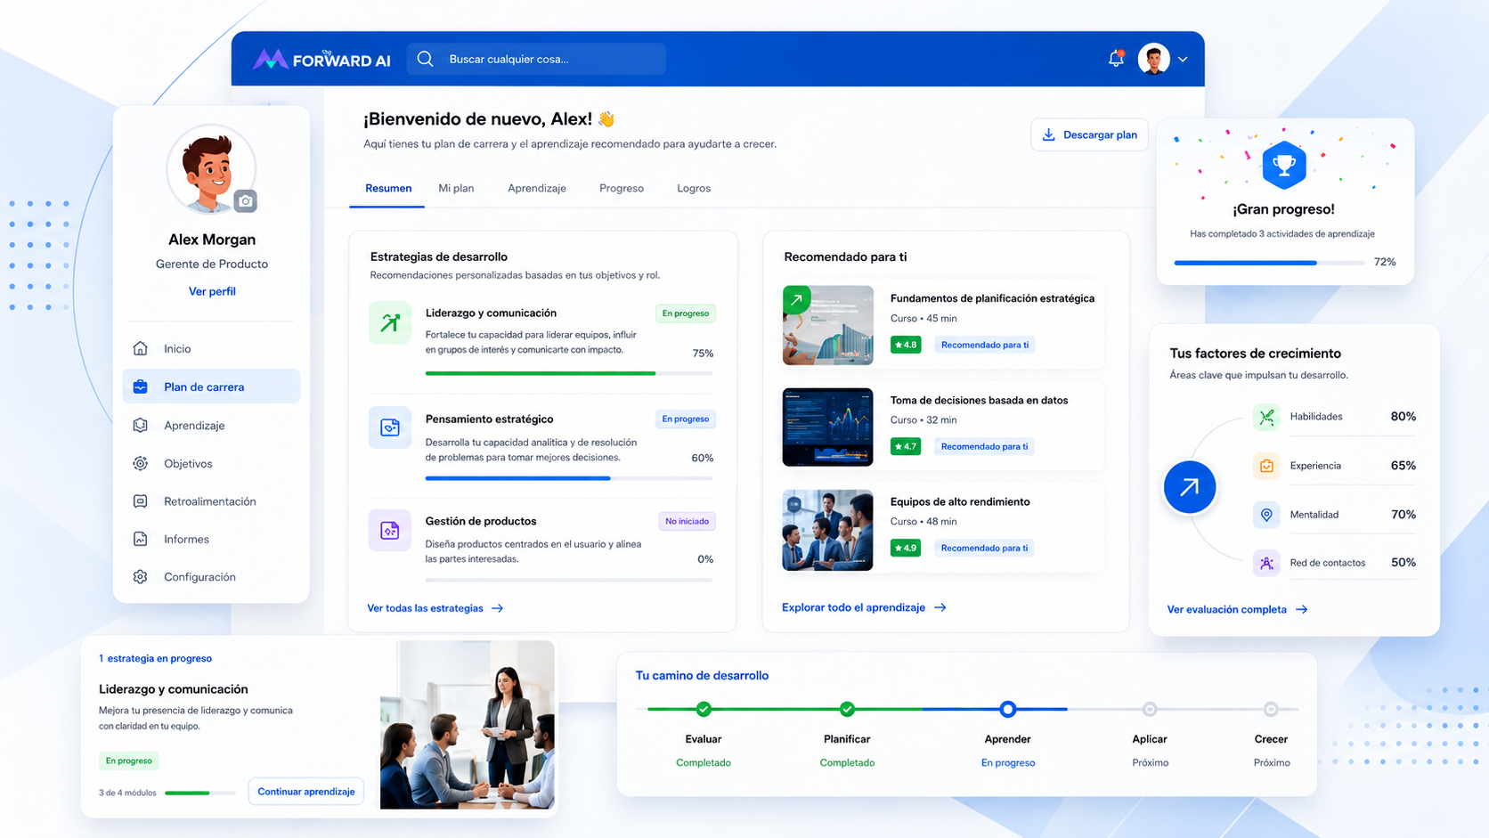The image size is (1489, 838).
Task: Open Fundamentos de planificación estratégica thumbnail
Action: tap(828, 325)
